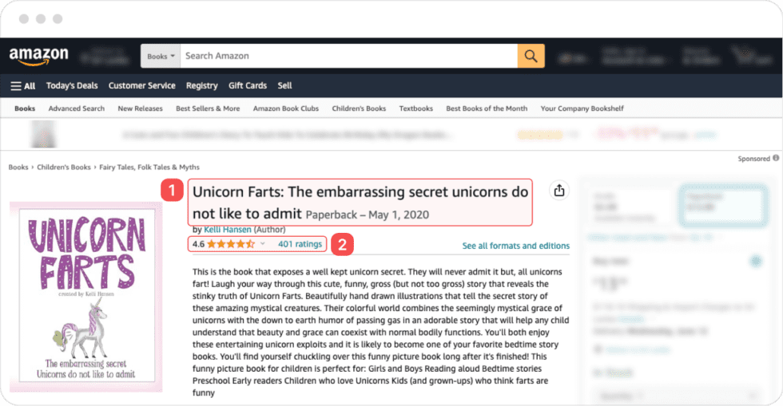
Task: Click the star rating icons
Action: tap(231, 244)
